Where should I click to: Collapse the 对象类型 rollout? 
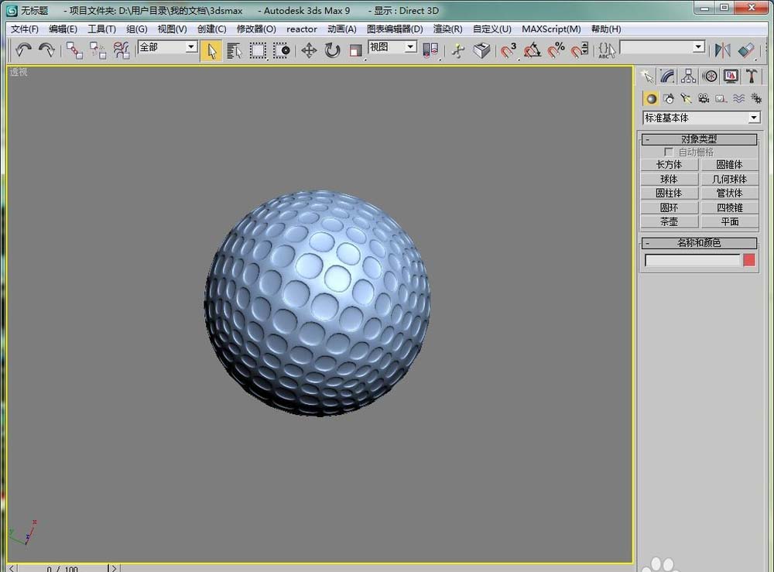698,139
